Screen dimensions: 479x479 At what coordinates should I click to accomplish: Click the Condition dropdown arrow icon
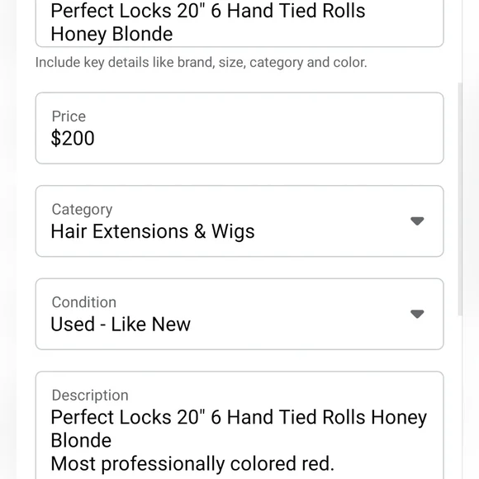pyautogui.click(x=417, y=314)
